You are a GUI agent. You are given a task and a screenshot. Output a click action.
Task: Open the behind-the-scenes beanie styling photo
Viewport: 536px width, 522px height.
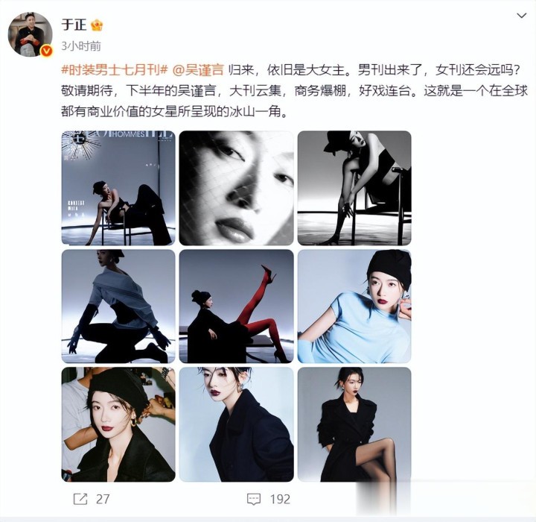point(118,424)
